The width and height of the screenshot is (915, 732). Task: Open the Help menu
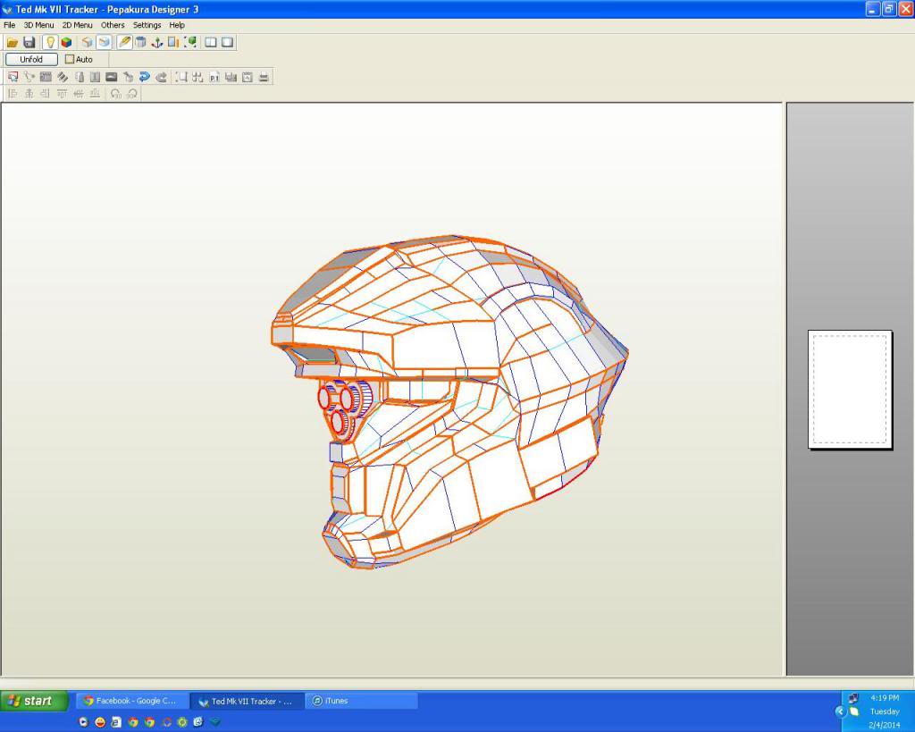click(x=177, y=25)
